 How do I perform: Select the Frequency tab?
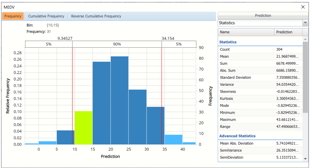[13, 16]
